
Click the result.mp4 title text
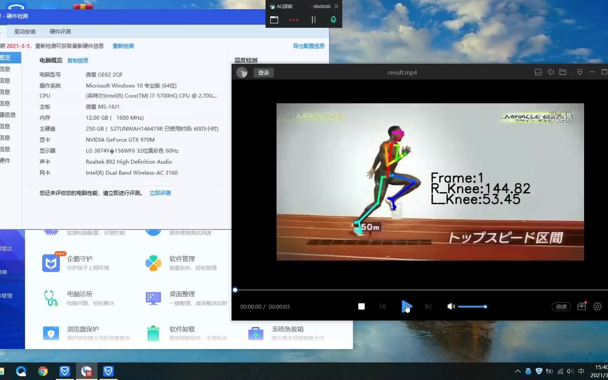pyautogui.click(x=403, y=72)
